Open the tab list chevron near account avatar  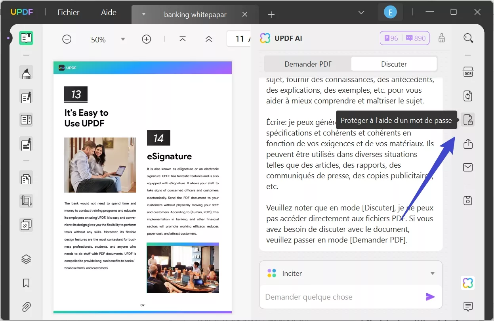(x=361, y=12)
